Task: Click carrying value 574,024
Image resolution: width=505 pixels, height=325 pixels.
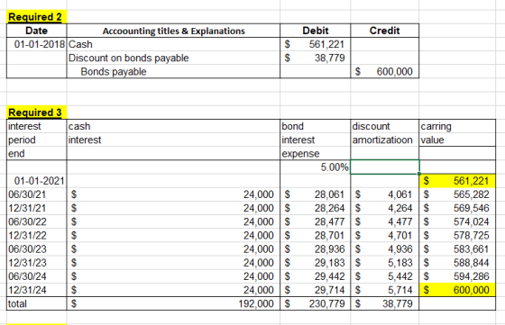Action: pos(457,221)
